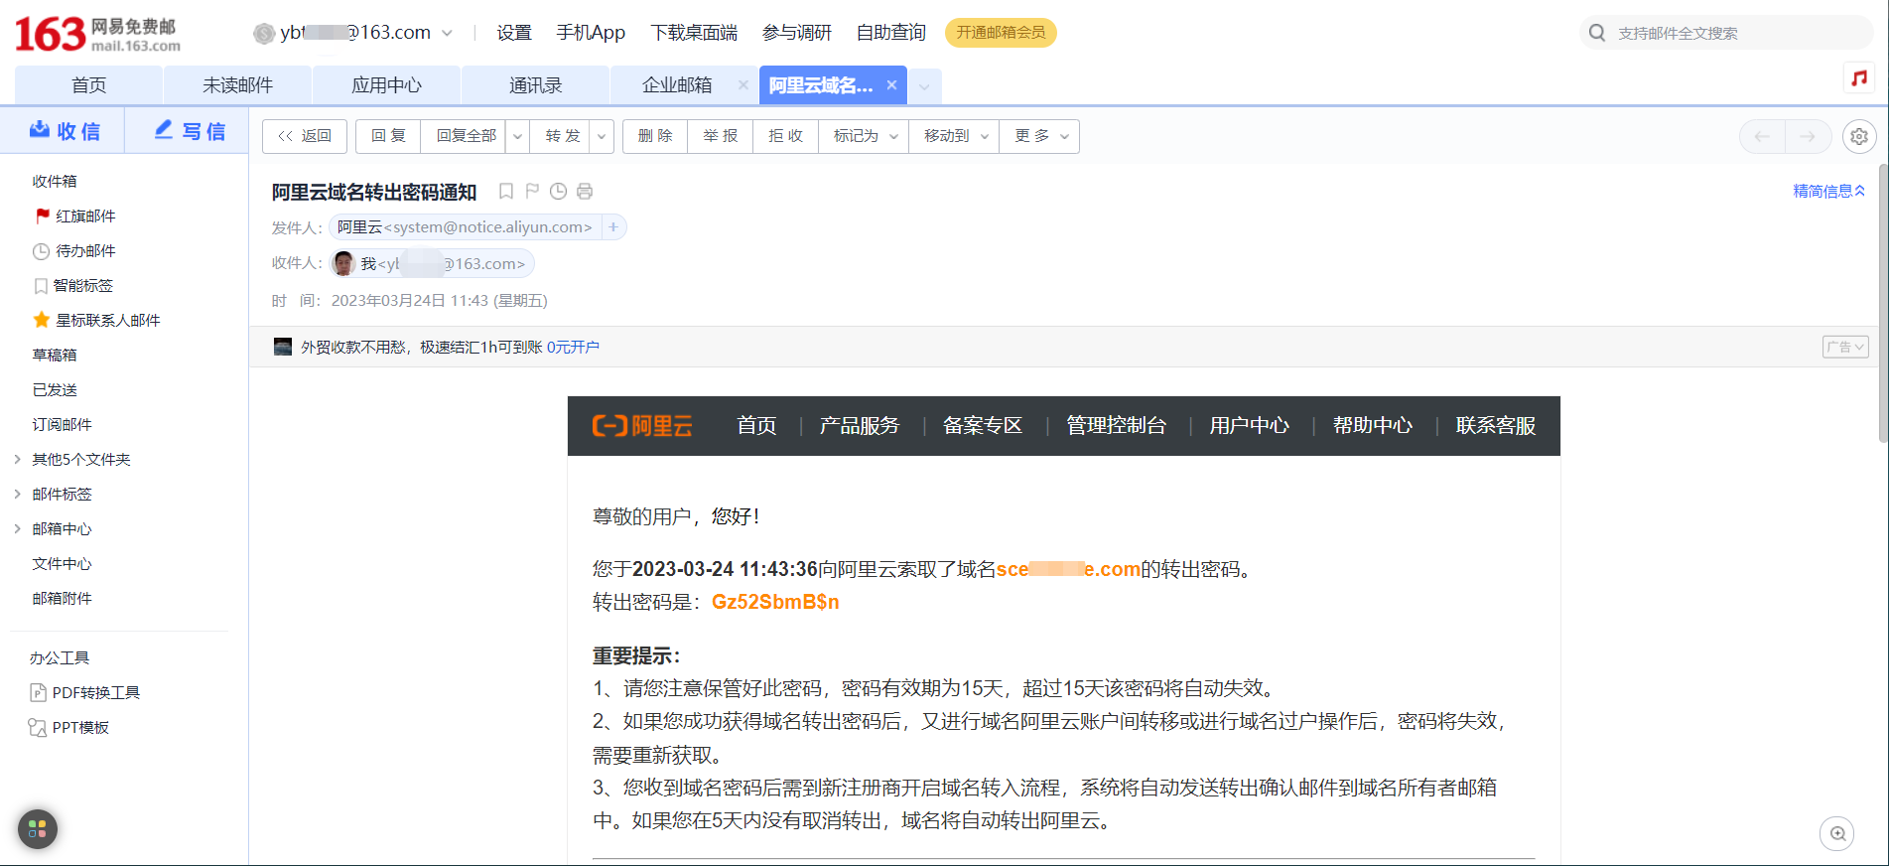Viewport: 1889px width, 866px height.
Task: Click the 回复 reply button
Action: point(388,136)
